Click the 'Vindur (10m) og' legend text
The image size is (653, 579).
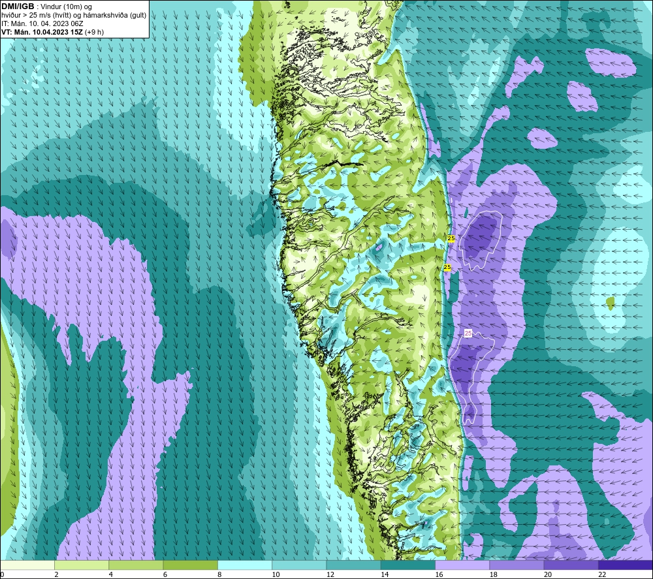66,7
